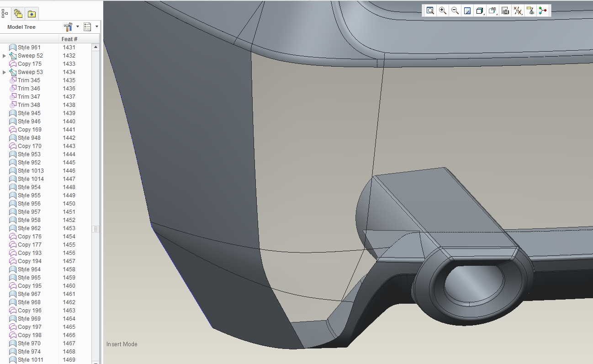Viewport: 593px width, 364px height.
Task: Click the Model Tree scrollbar thumb
Action: click(95, 229)
